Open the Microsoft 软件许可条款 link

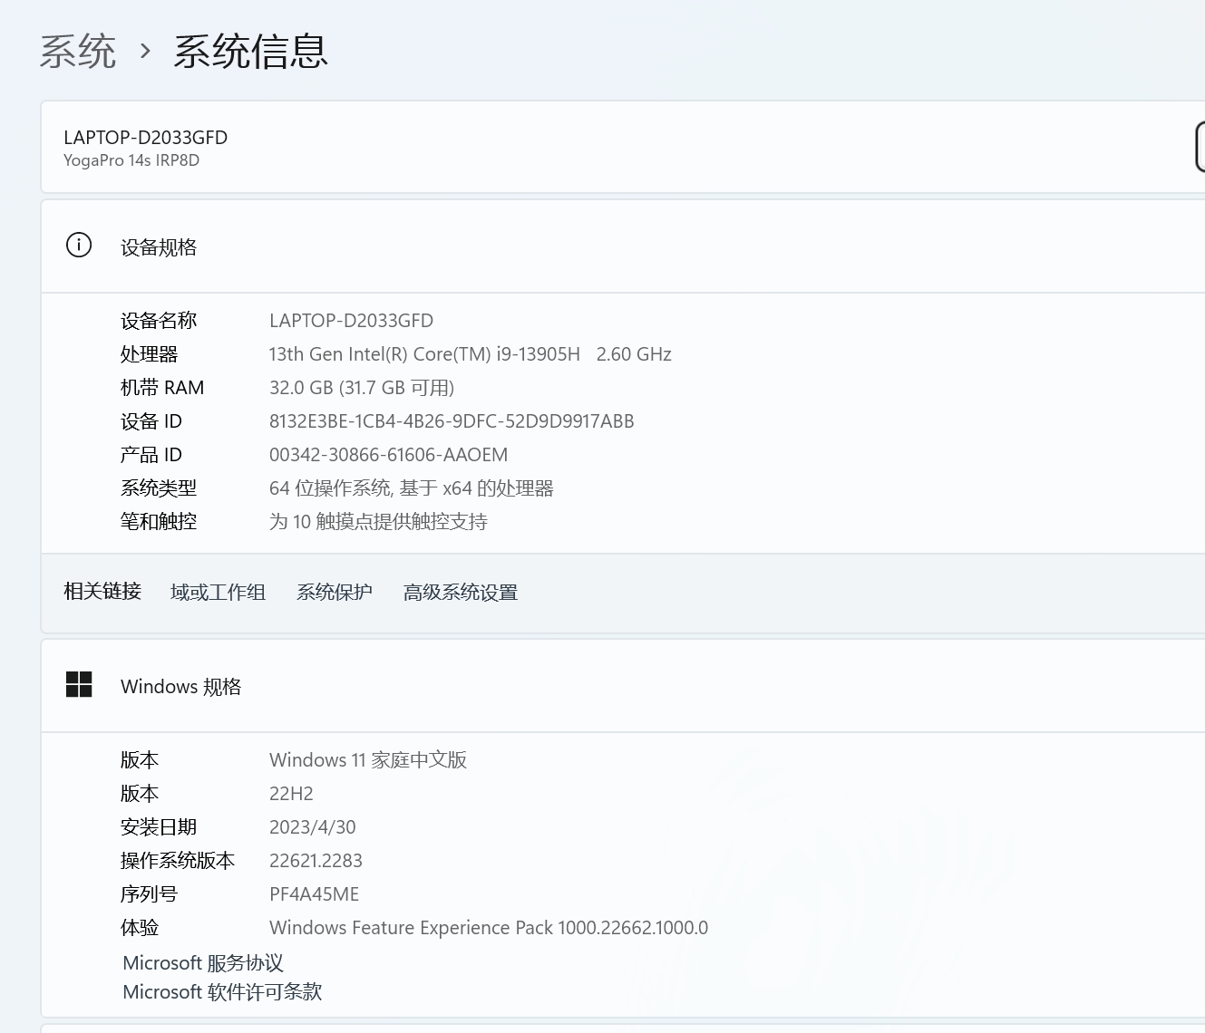[222, 992]
